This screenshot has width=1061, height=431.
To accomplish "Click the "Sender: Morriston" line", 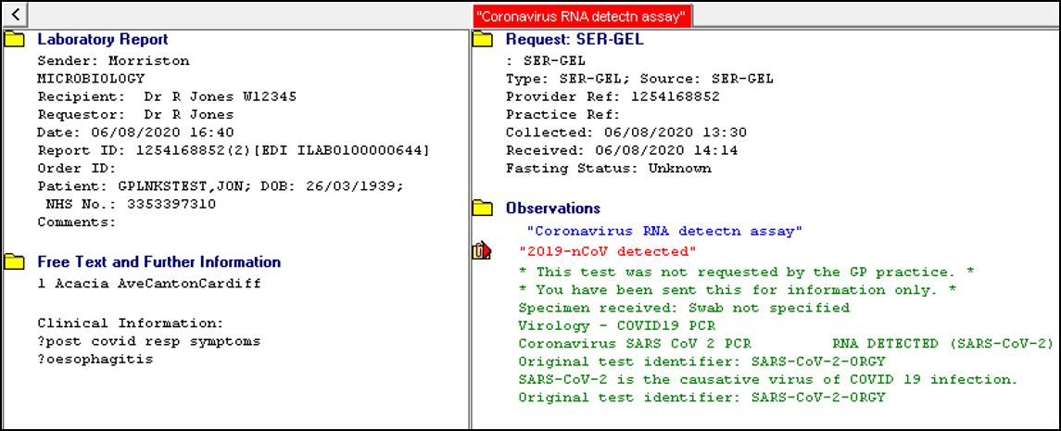I will pos(114,61).
